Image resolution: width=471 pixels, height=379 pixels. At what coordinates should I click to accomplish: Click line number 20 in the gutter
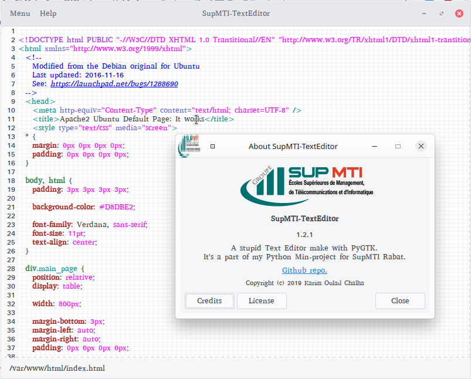[11, 198]
